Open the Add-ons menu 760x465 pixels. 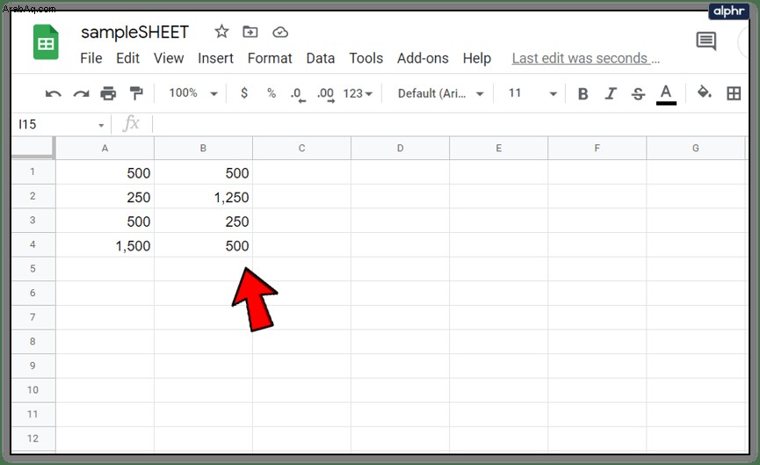[423, 58]
